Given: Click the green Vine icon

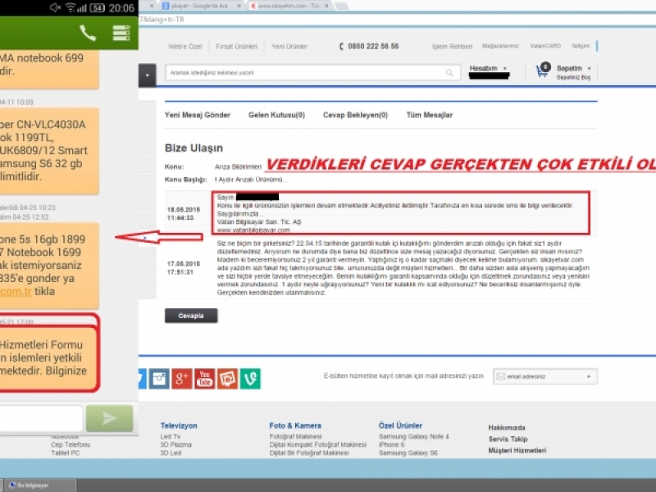Looking at the screenshot, I should (x=249, y=378).
